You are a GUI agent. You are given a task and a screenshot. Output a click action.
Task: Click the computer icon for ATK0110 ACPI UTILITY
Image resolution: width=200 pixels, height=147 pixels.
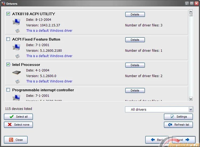(17, 22)
